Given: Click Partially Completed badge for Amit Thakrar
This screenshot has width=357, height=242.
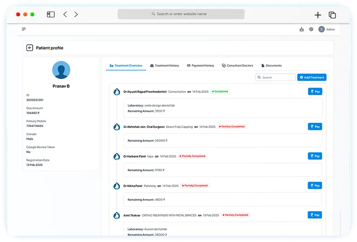Looking at the screenshot, I should point(235,215).
